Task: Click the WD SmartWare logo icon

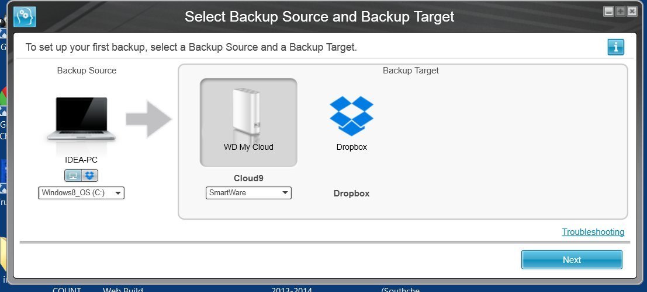Action: click(25, 17)
